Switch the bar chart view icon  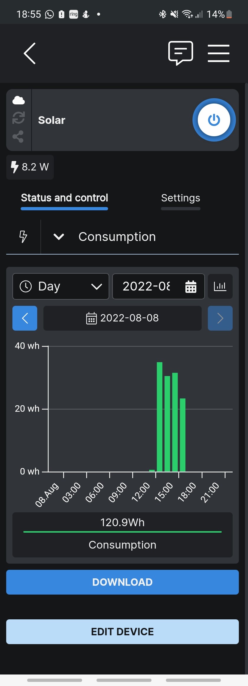(x=220, y=286)
